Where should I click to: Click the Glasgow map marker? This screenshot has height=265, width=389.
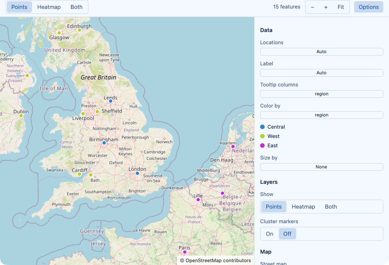click(59, 33)
